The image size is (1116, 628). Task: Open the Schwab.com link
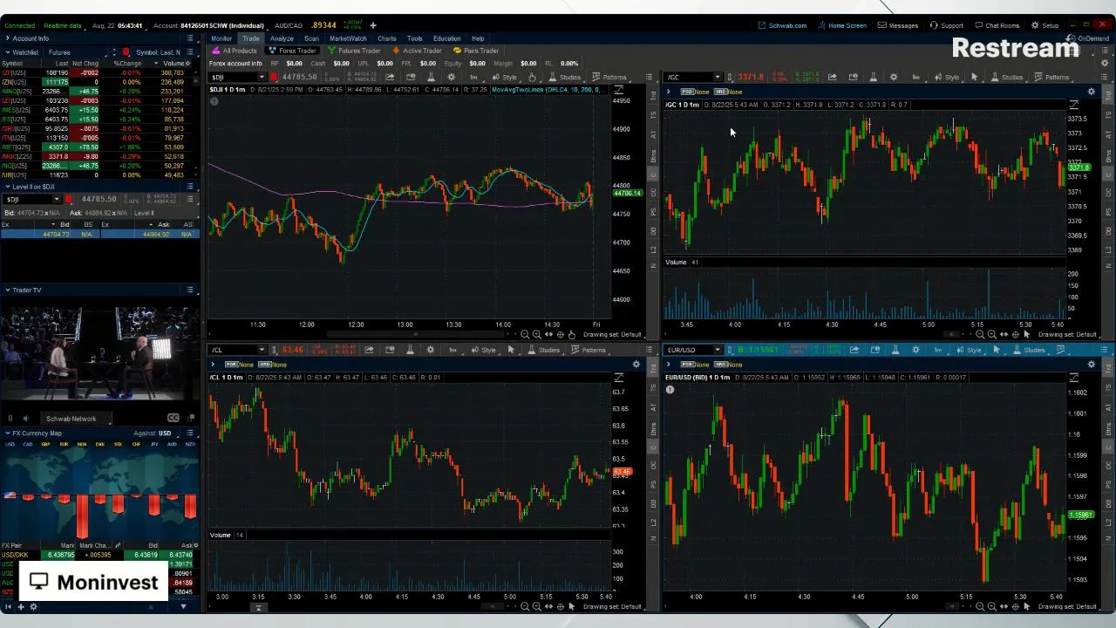(782, 25)
